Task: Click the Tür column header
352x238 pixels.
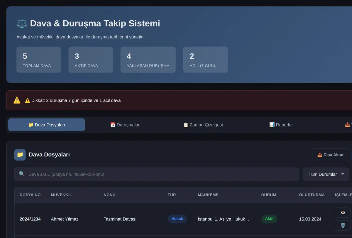Action: click(x=172, y=195)
